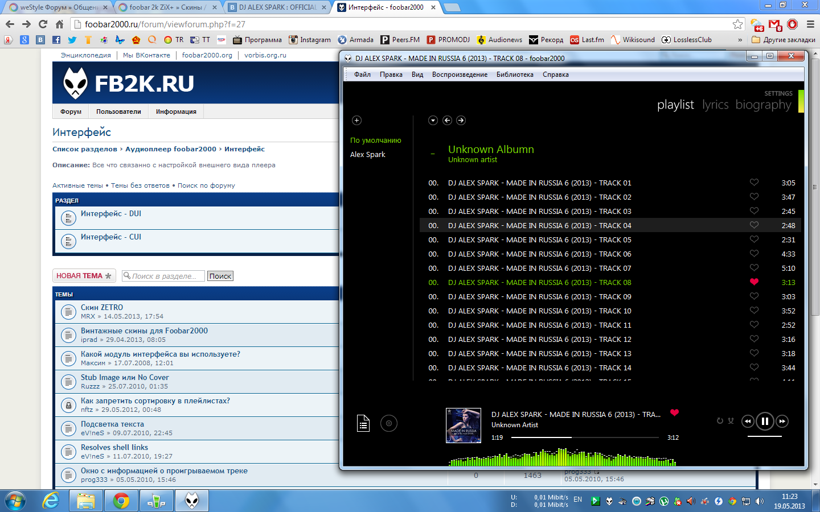Select TRACK 04 in playlist

[x=610, y=225]
